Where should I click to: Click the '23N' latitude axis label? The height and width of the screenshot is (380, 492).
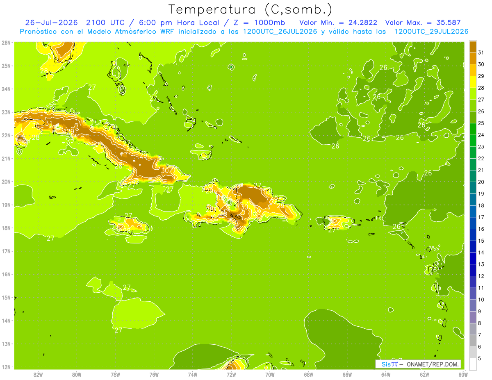(x=6, y=112)
